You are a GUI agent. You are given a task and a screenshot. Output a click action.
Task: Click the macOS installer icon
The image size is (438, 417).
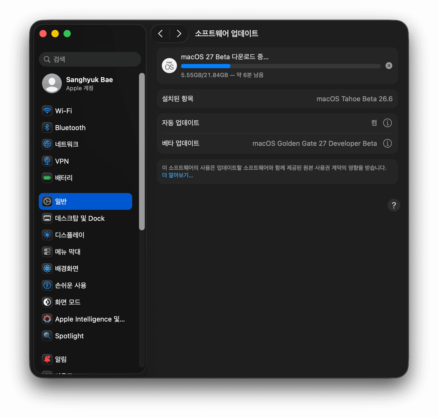click(x=169, y=66)
